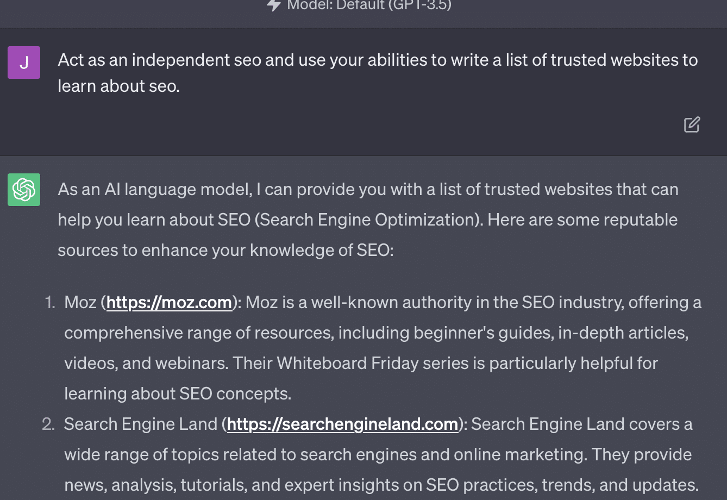Click the Model: Default (GPT-3.5) label
Image resolution: width=727 pixels, height=500 pixels.
click(369, 5)
